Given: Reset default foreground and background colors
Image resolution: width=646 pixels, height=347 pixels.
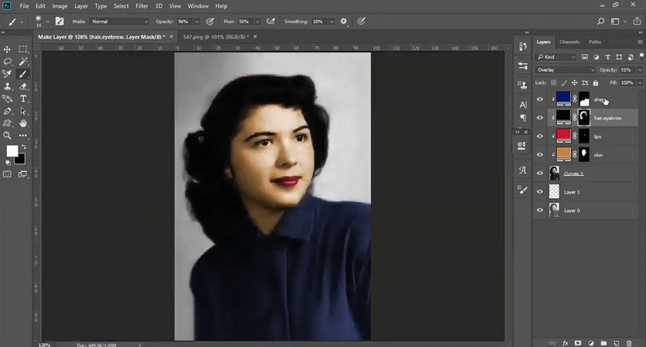Looking at the screenshot, I should coord(8,163).
